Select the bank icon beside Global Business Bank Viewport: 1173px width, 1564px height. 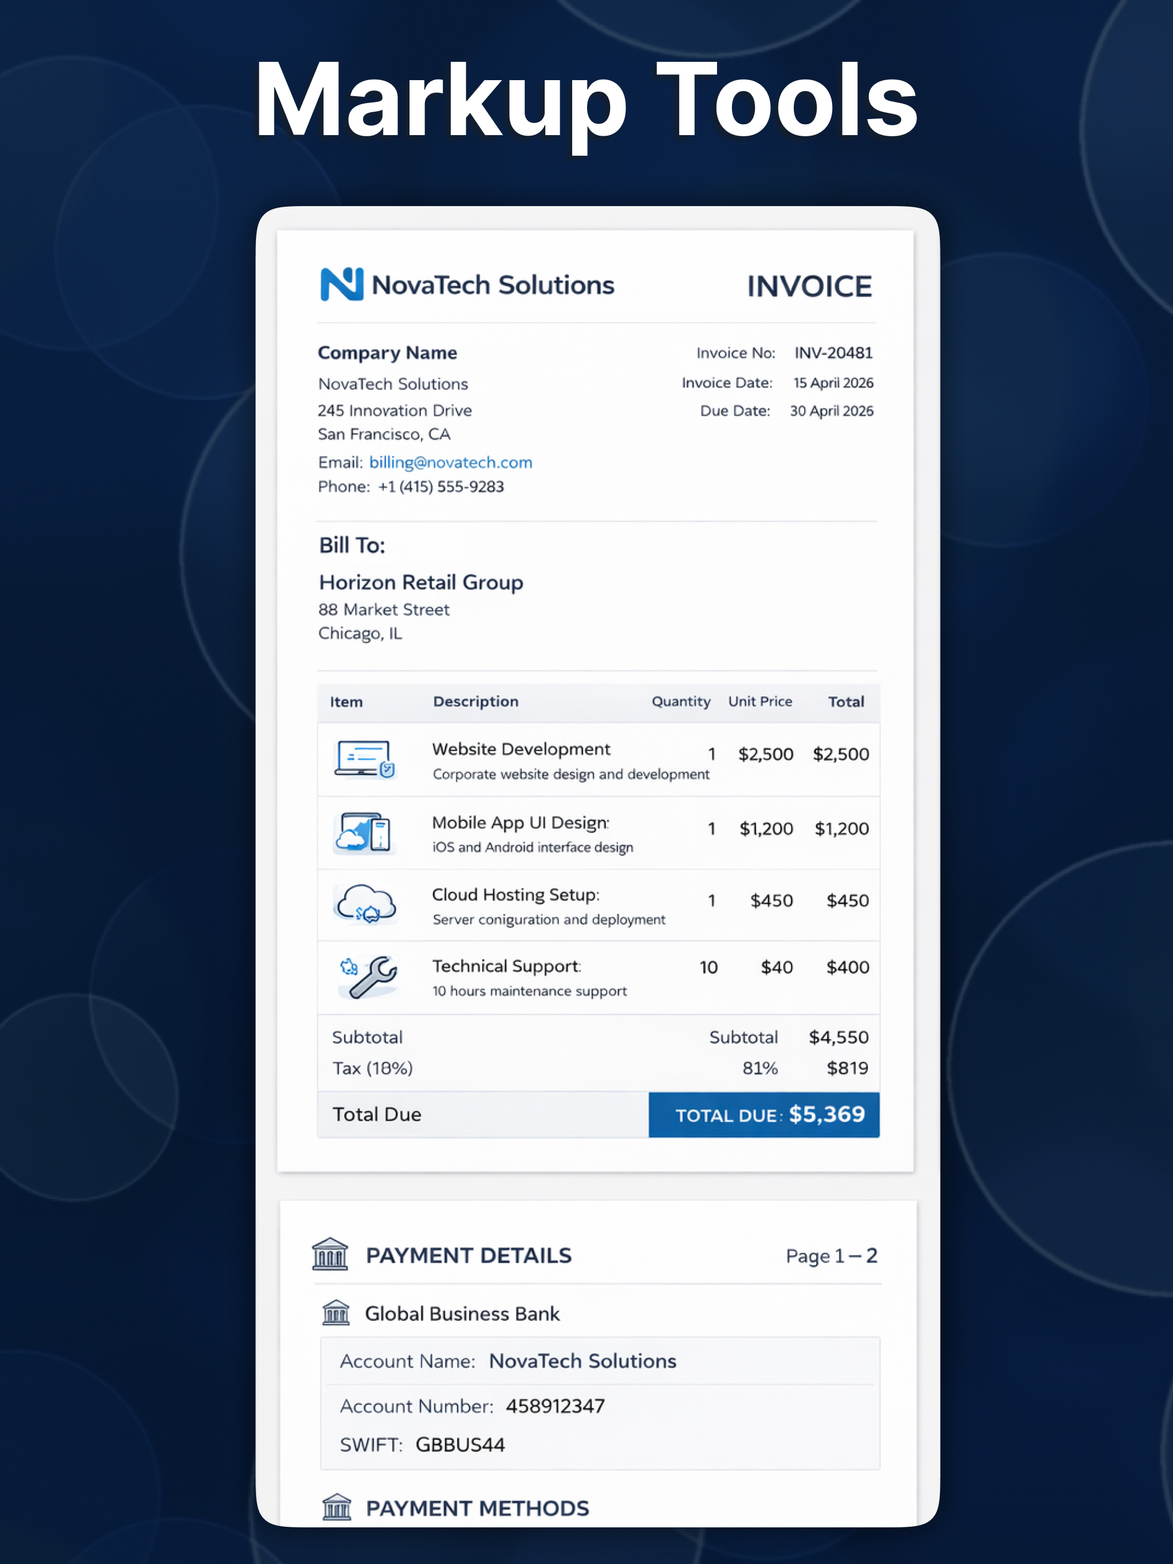click(336, 1313)
